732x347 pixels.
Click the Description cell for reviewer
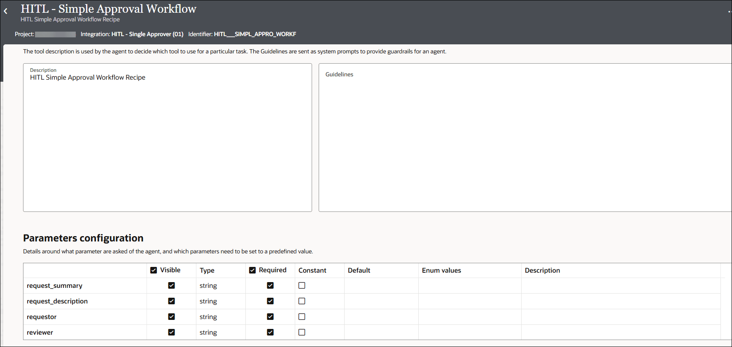click(621, 332)
